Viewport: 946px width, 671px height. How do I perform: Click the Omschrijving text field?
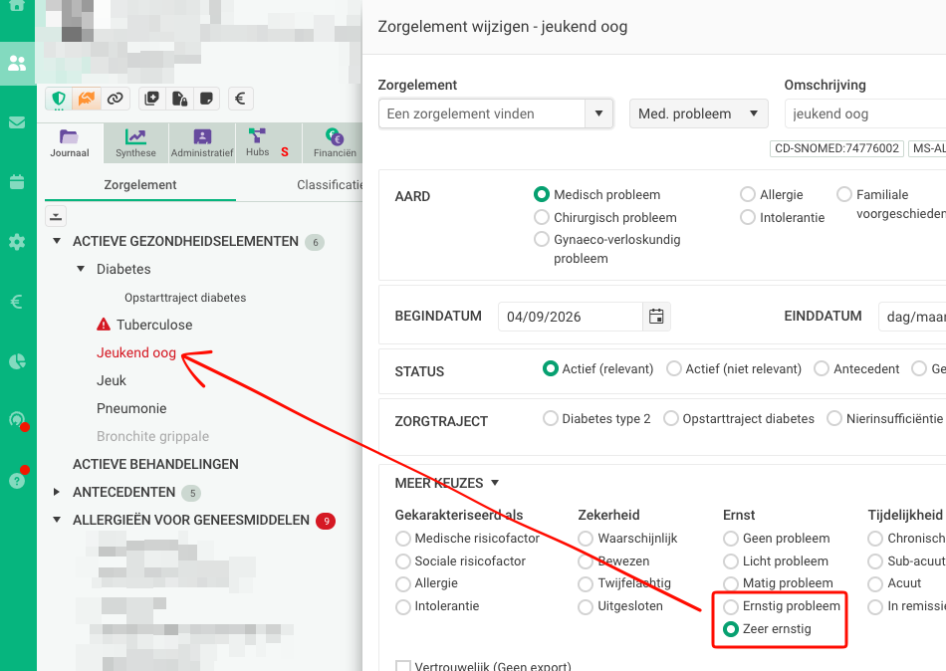(x=865, y=113)
